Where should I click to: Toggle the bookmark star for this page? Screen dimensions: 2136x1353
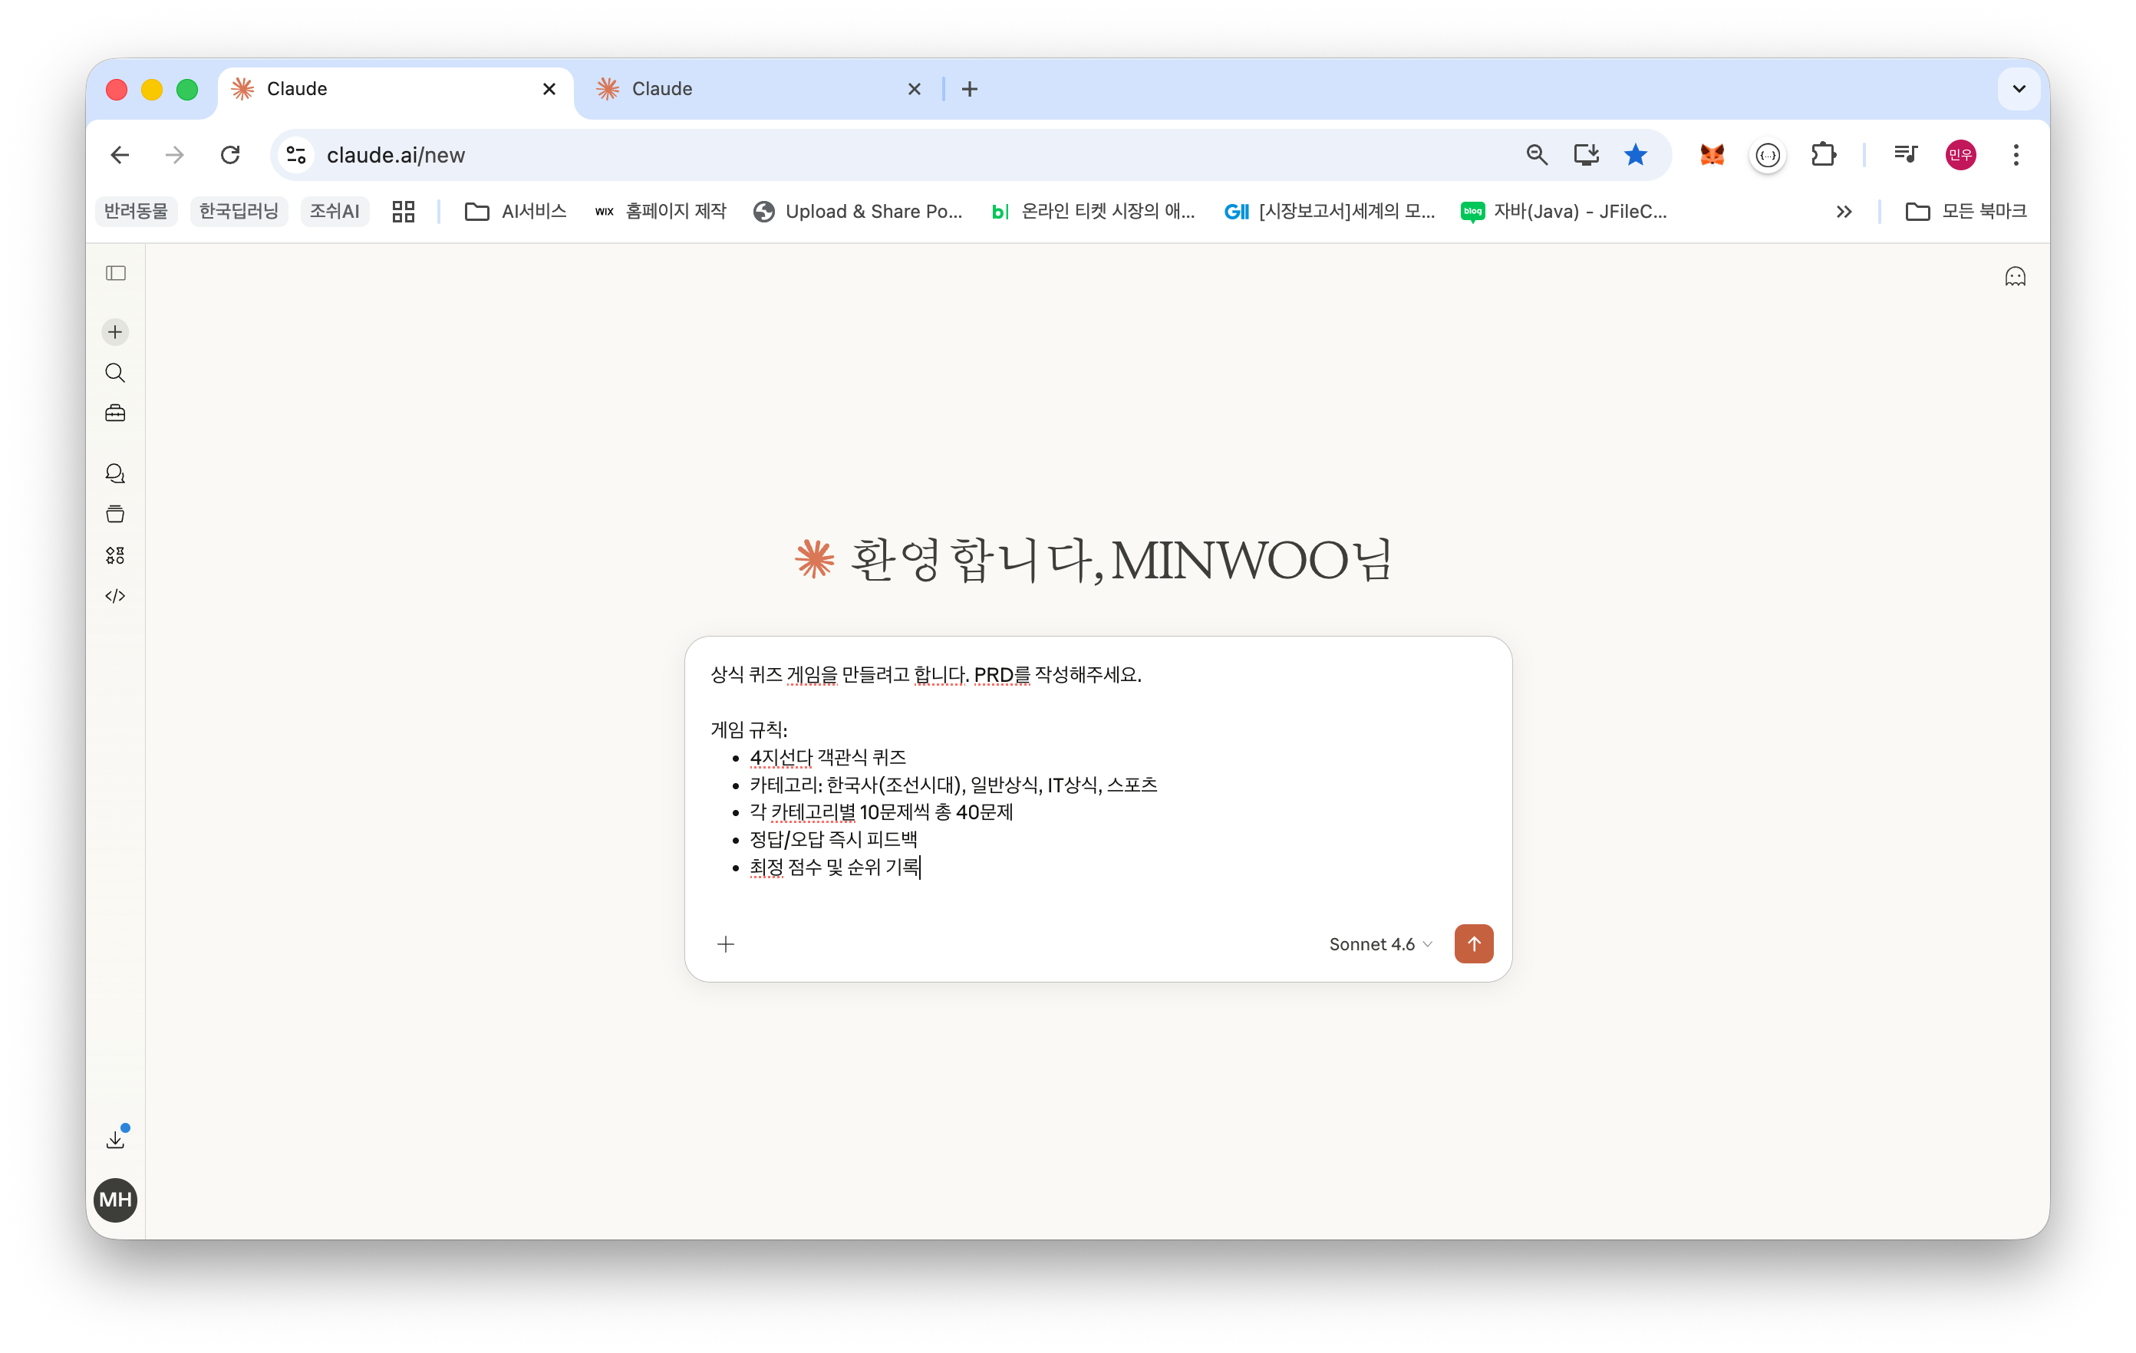click(x=1635, y=155)
